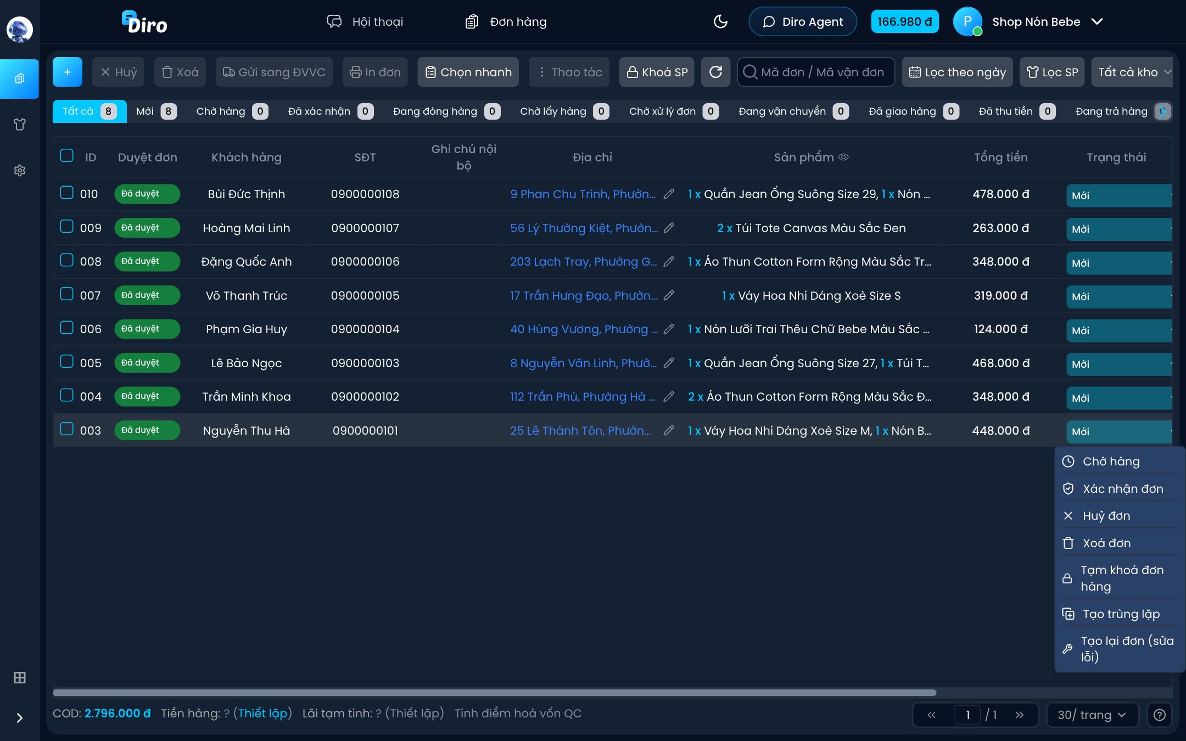Edit address pencil for order 003

coord(669,430)
